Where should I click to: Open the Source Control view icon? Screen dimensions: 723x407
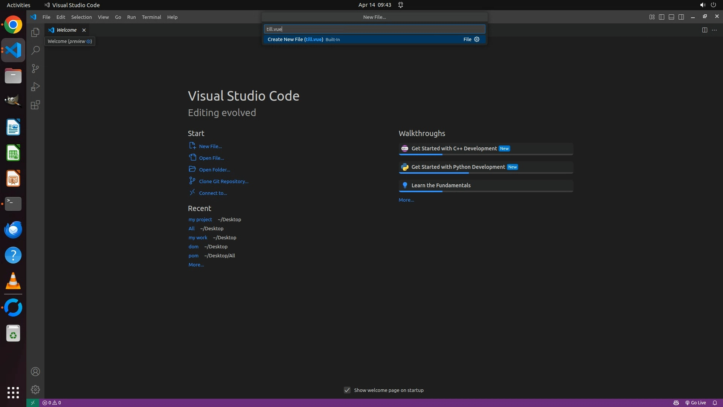point(35,69)
